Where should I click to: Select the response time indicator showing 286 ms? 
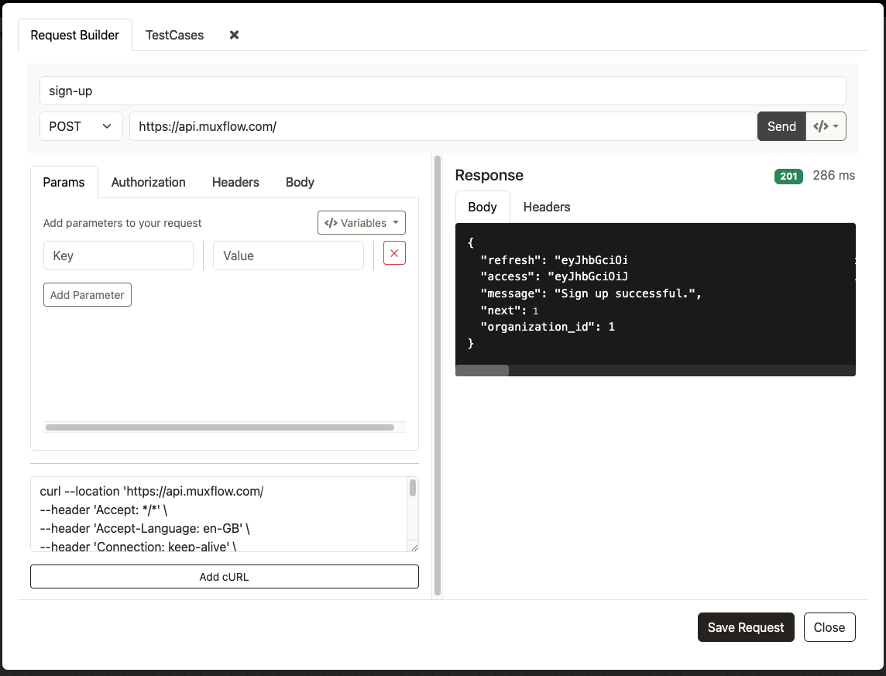[x=833, y=176]
